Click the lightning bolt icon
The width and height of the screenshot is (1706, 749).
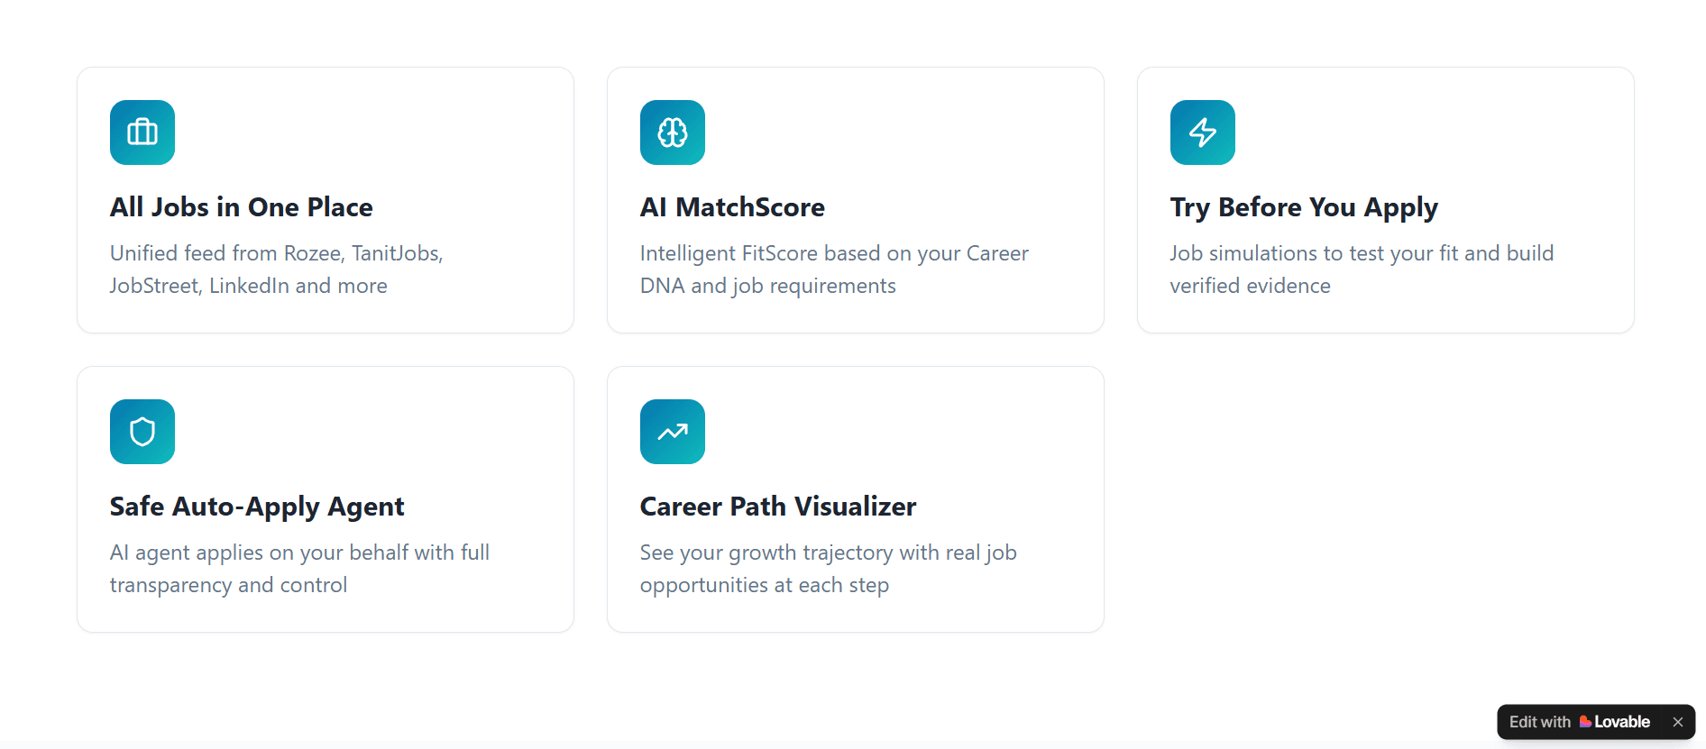pos(1203,132)
